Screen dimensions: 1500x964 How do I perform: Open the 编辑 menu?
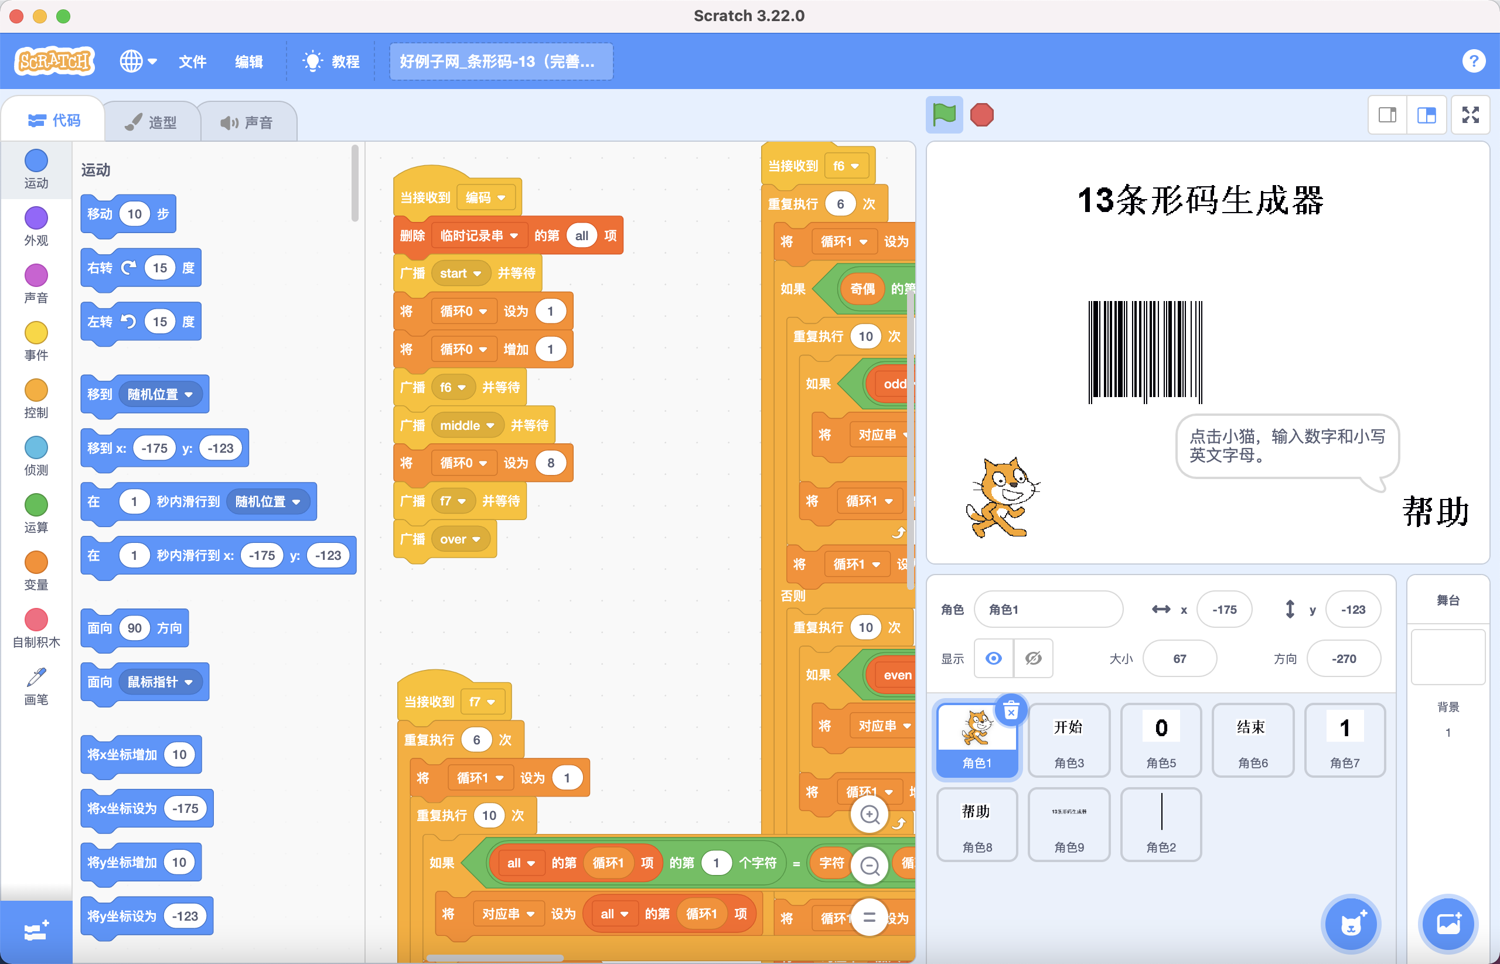click(248, 61)
